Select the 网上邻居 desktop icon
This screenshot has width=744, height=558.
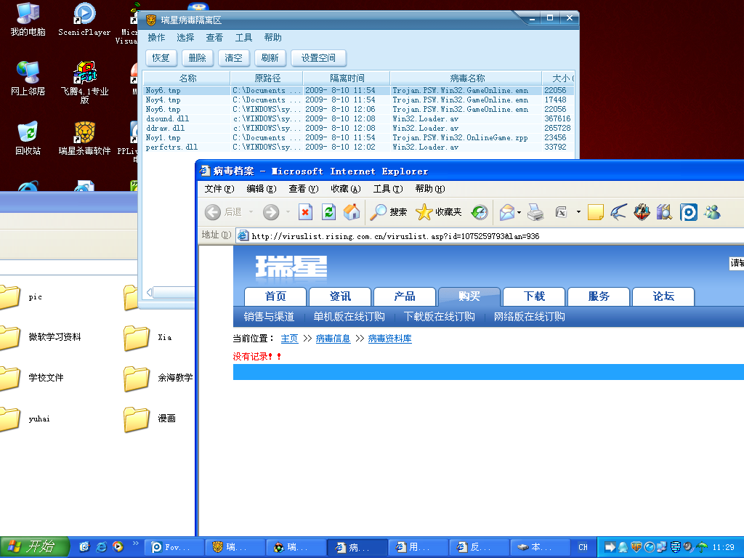click(x=28, y=78)
